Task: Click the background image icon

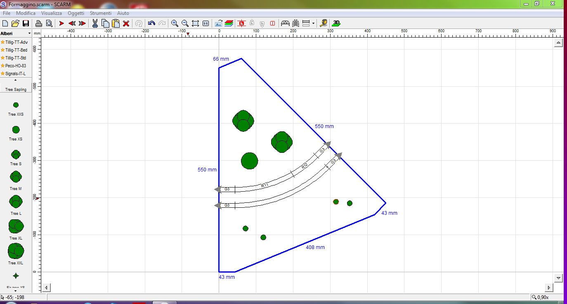Action: 219,24
